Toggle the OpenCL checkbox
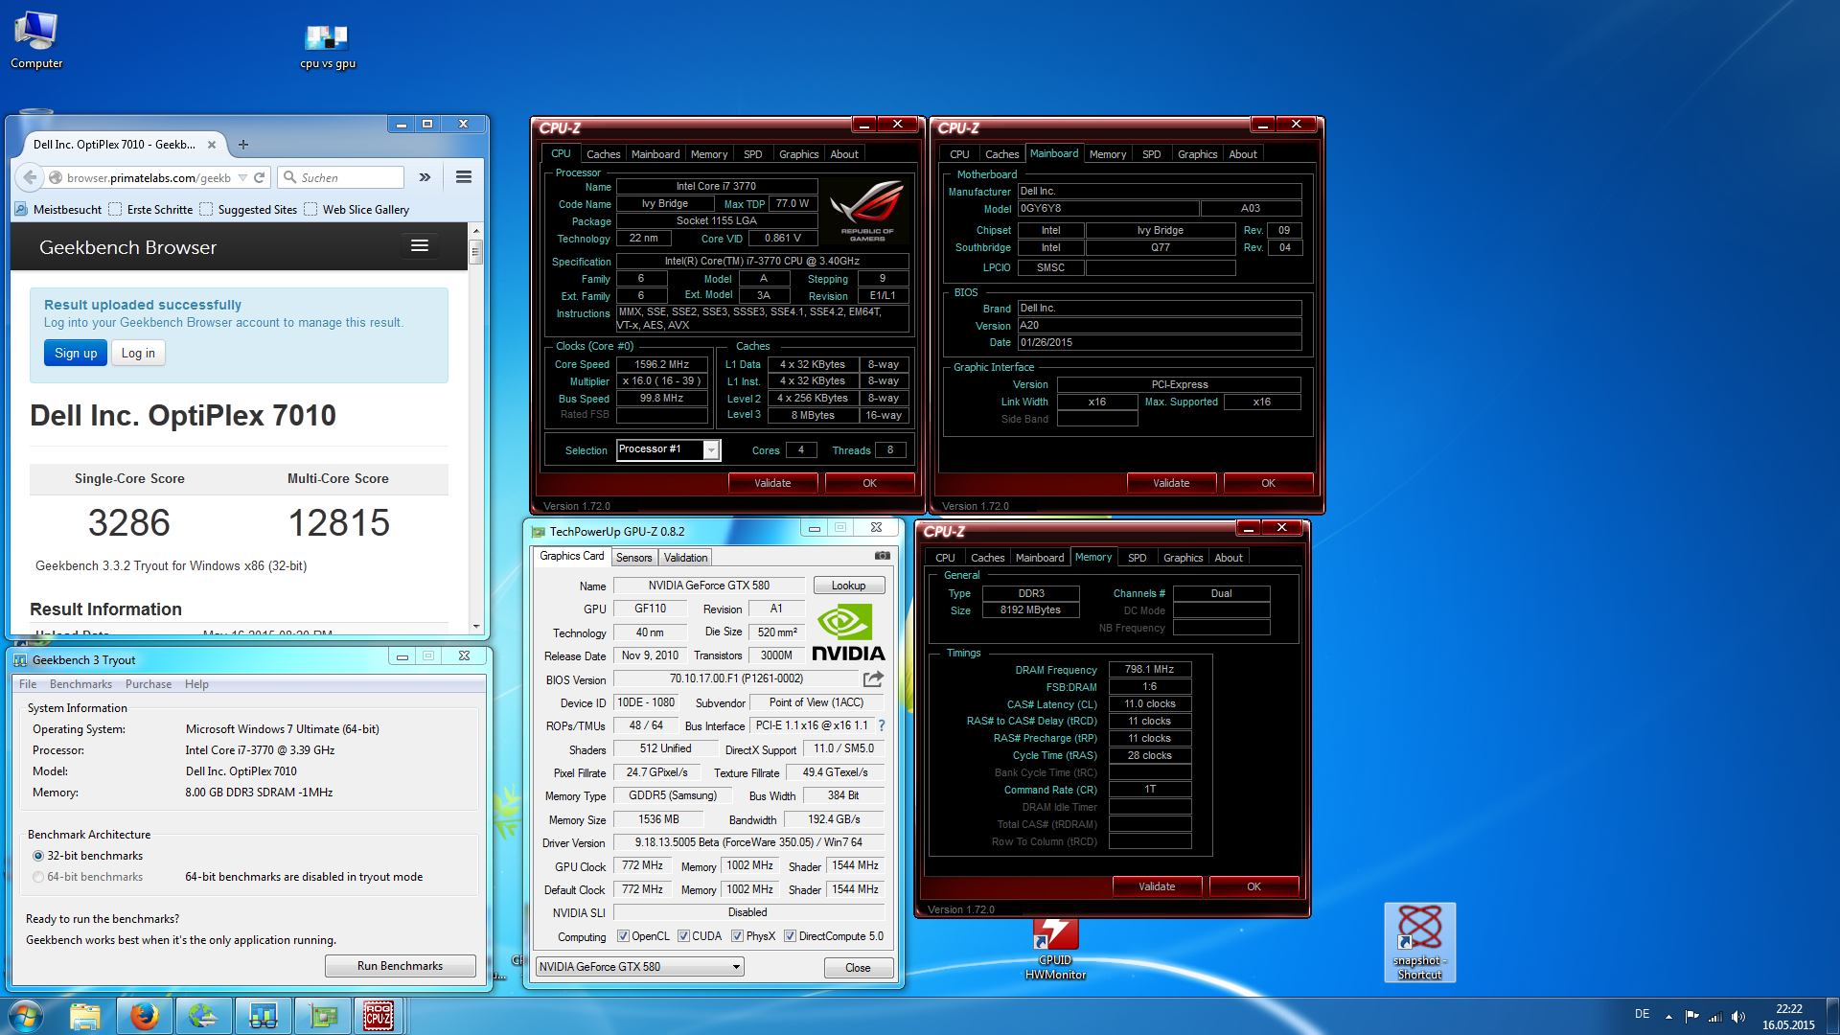Screen dimensions: 1840x1035 pyautogui.click(x=624, y=936)
